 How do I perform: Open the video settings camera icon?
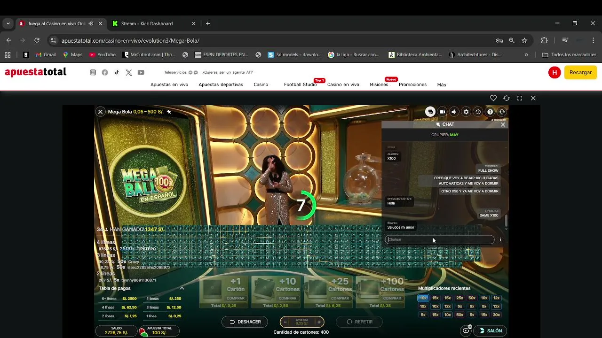[x=442, y=112]
